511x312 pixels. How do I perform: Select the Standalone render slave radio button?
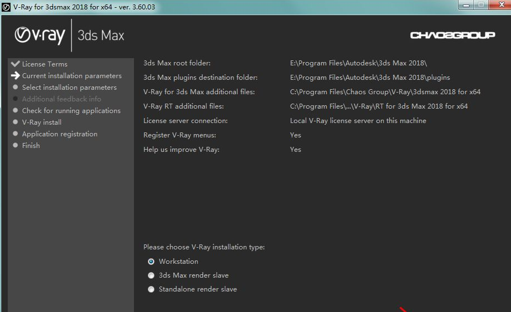(x=151, y=289)
